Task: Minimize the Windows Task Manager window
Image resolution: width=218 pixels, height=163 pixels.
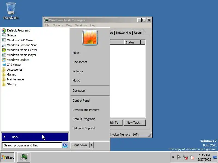Action: click(140, 20)
